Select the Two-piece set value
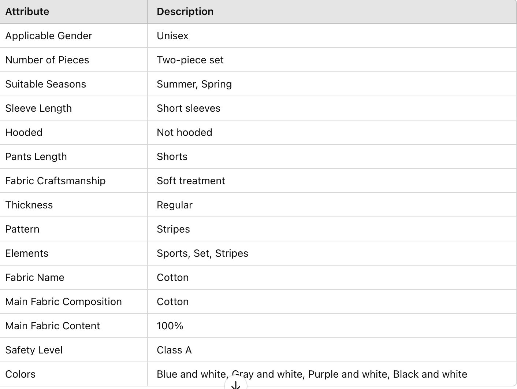The image size is (517, 389). coord(190,60)
